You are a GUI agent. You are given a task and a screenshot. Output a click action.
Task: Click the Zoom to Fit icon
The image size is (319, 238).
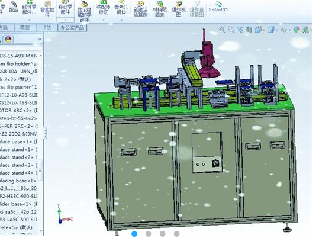[222, 30]
